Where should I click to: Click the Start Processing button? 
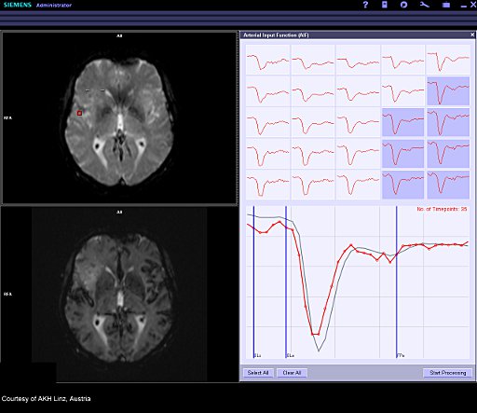(448, 373)
